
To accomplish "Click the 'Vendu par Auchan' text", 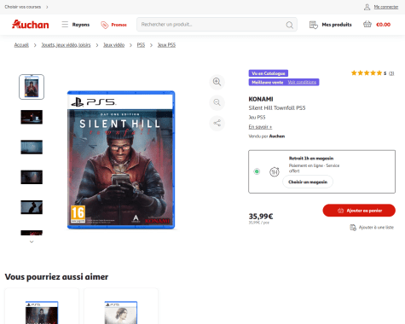I will (267, 136).
